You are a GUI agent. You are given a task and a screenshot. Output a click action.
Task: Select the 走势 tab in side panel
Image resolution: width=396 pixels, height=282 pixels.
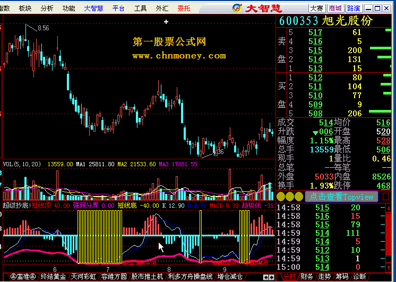point(324,277)
